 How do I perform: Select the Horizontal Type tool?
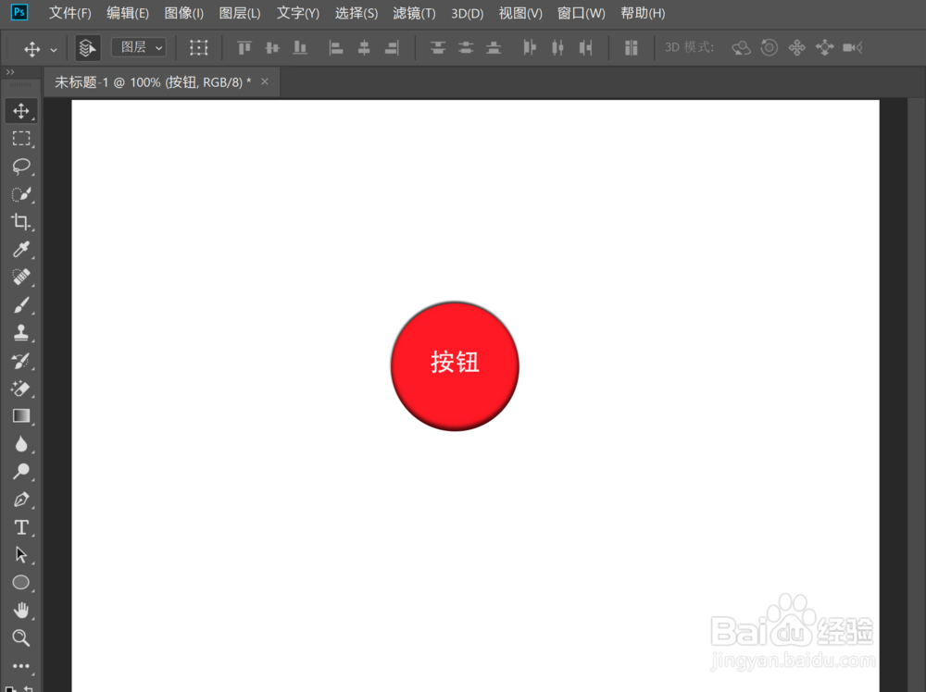point(21,527)
